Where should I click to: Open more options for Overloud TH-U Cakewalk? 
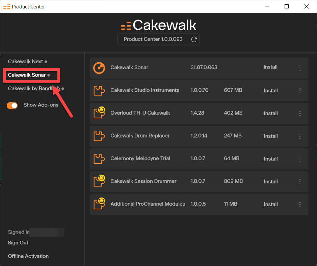[x=300, y=113]
